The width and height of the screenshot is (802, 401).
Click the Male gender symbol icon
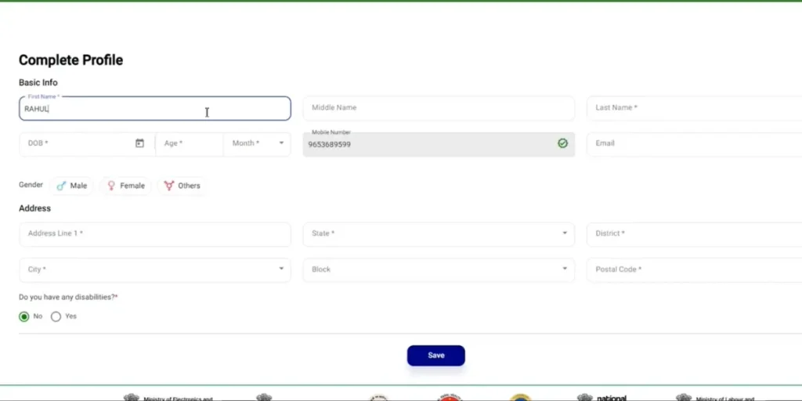click(61, 186)
